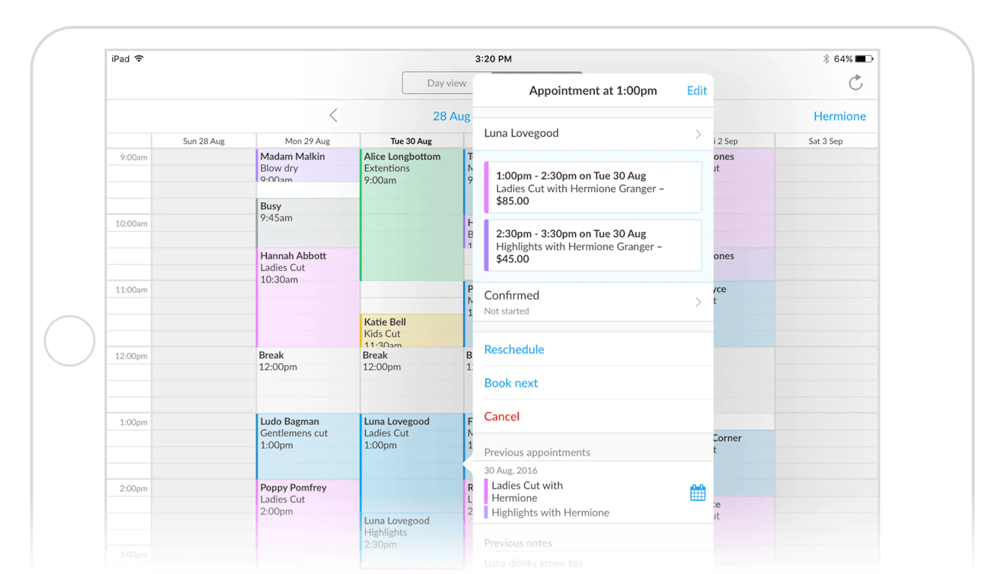Screen dimensions: 1005x574
Task: Tap the battery indicator icon
Action: [x=864, y=59]
